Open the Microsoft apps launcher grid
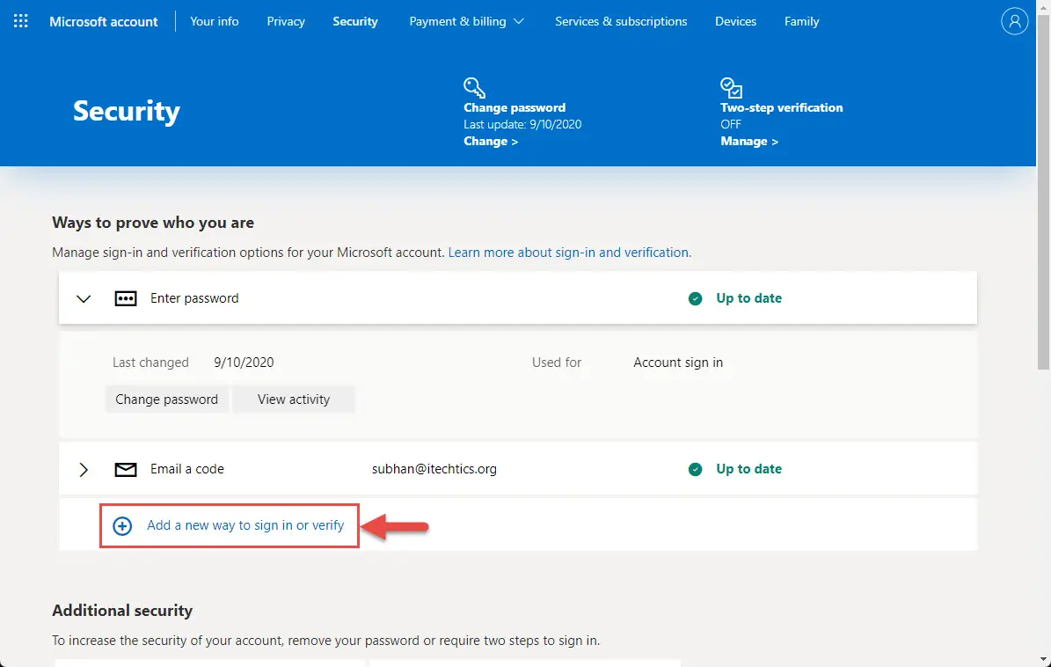Screen dimensions: 1051x667 pyautogui.click(x=21, y=21)
